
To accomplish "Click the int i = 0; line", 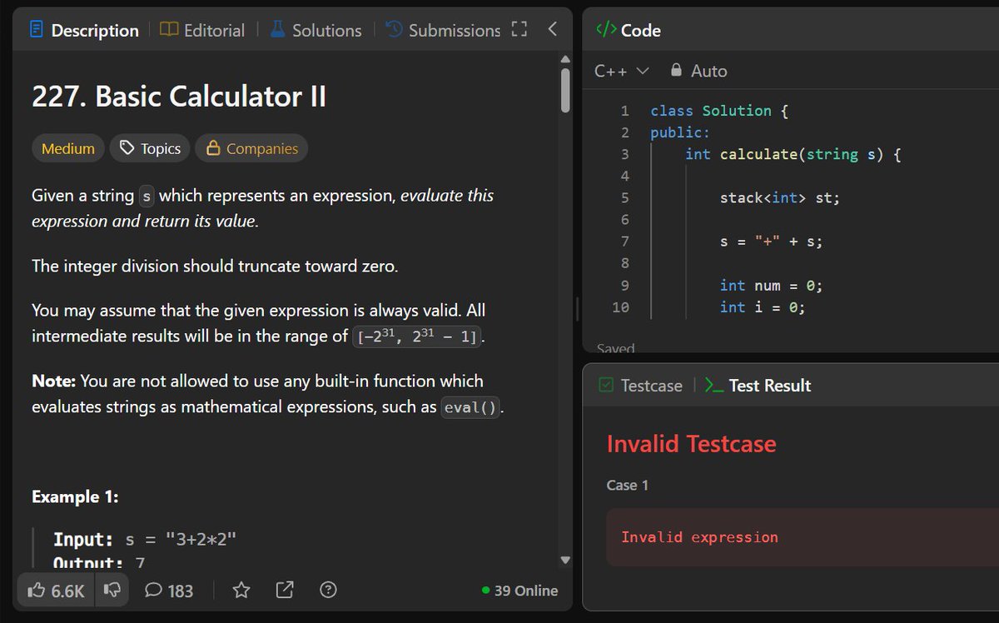I will coord(762,307).
